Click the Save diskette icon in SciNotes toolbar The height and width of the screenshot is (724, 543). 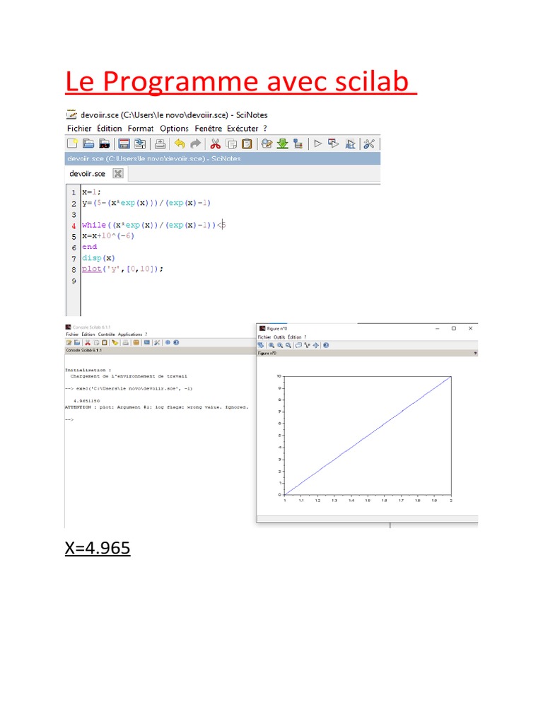tap(124, 144)
